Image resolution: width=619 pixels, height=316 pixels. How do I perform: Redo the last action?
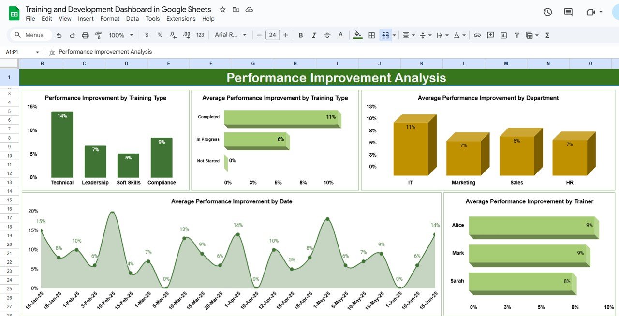(72, 35)
